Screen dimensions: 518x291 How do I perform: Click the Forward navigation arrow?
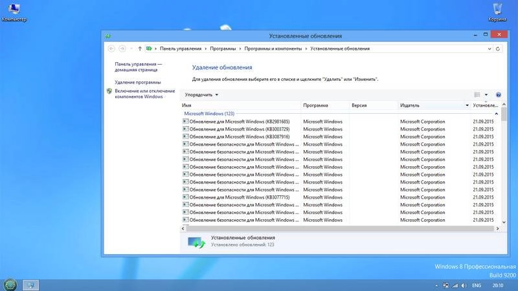(122, 48)
